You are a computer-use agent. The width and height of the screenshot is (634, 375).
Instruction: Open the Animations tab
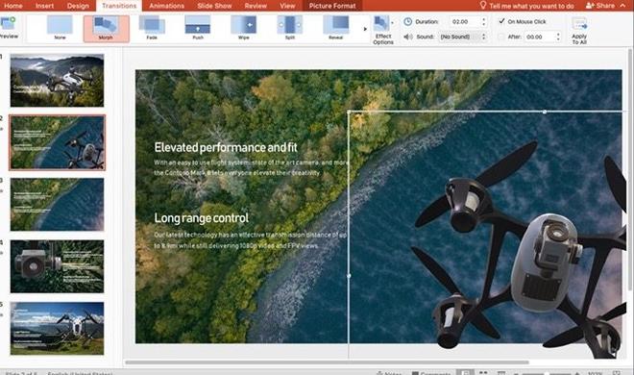pos(166,6)
